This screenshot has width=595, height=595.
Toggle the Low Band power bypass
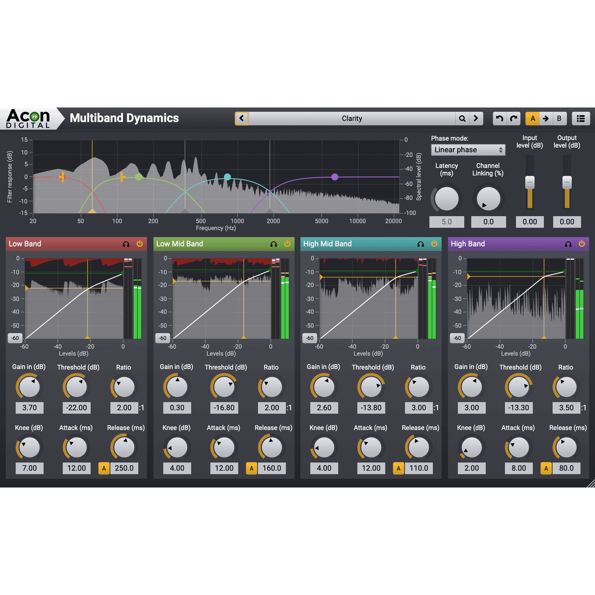[139, 243]
